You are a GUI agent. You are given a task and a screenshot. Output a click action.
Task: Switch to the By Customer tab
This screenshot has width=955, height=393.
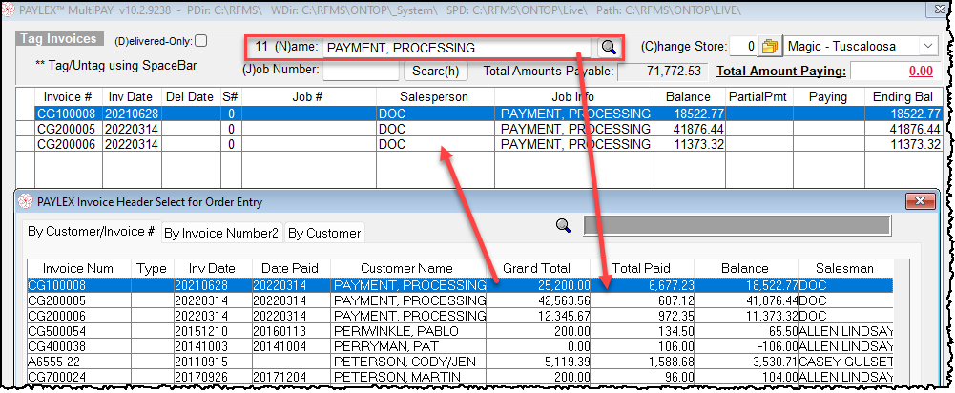(x=323, y=233)
